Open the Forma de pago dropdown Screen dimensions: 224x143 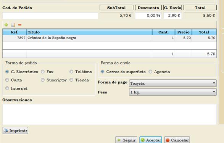click(x=173, y=83)
